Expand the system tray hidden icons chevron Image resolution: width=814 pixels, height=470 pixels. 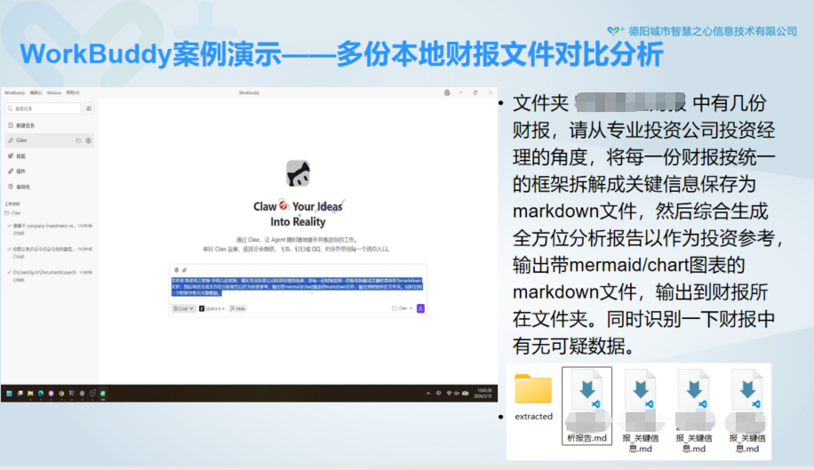tap(428, 394)
